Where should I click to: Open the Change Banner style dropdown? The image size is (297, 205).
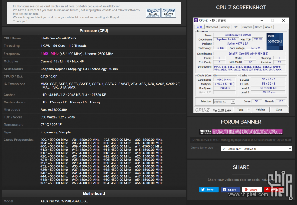[256, 149]
